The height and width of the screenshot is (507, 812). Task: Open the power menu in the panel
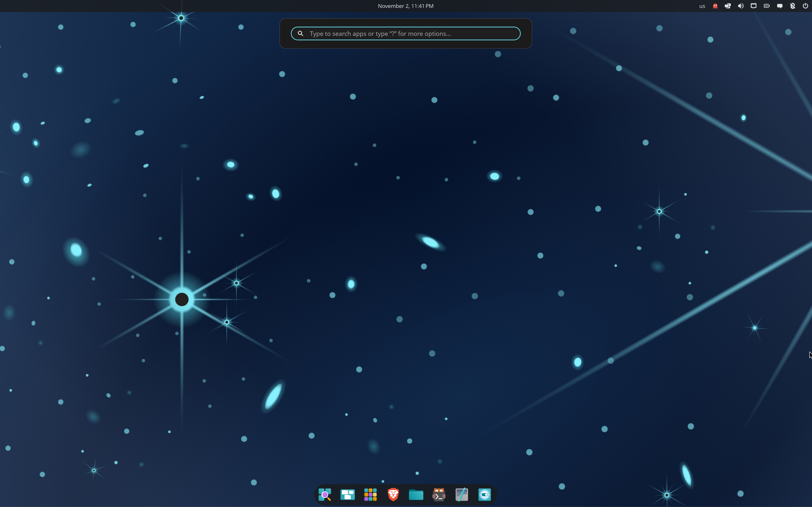tap(805, 6)
